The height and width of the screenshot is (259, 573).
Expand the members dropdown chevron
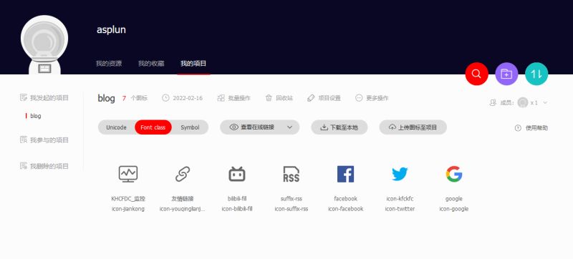[545, 102]
